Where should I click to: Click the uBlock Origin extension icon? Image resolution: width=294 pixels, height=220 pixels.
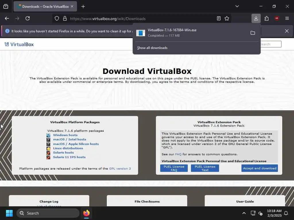(x=277, y=18)
